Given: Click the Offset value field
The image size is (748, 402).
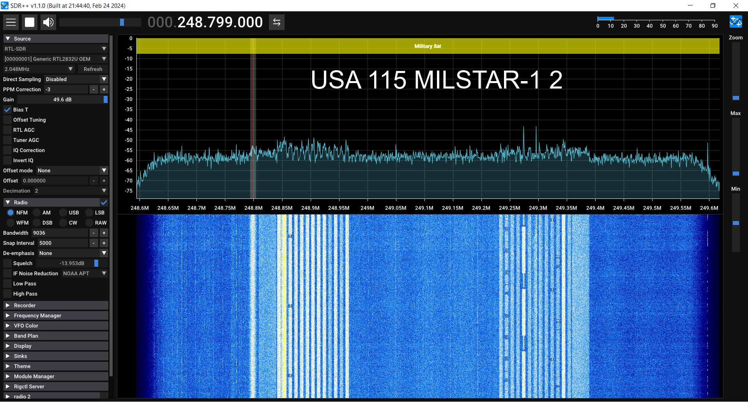Looking at the screenshot, I should tap(55, 181).
